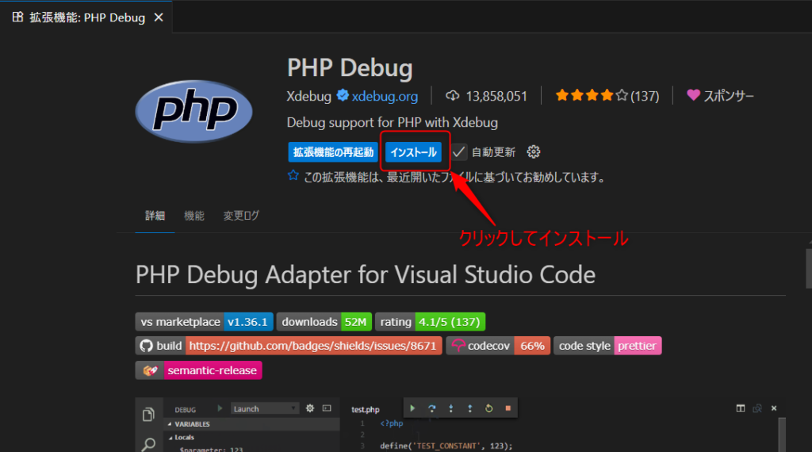This screenshot has width=812, height=452.
Task: Click the debugger demo screenshot in README
Action: point(461,424)
